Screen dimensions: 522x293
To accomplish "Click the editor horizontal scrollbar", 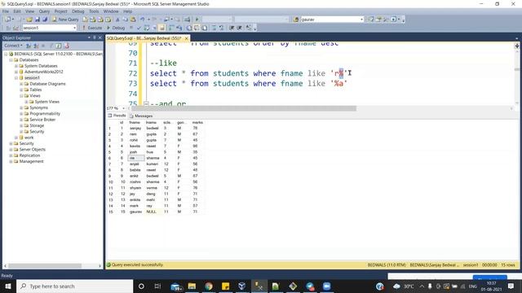I will coord(244,108).
